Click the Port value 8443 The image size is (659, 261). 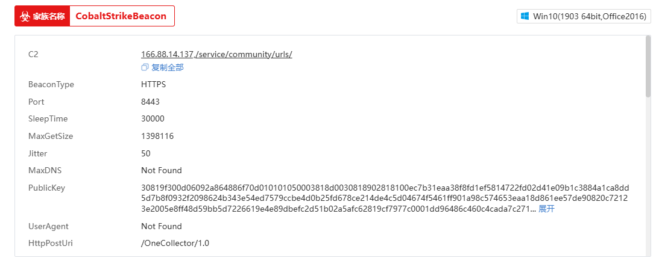(150, 102)
